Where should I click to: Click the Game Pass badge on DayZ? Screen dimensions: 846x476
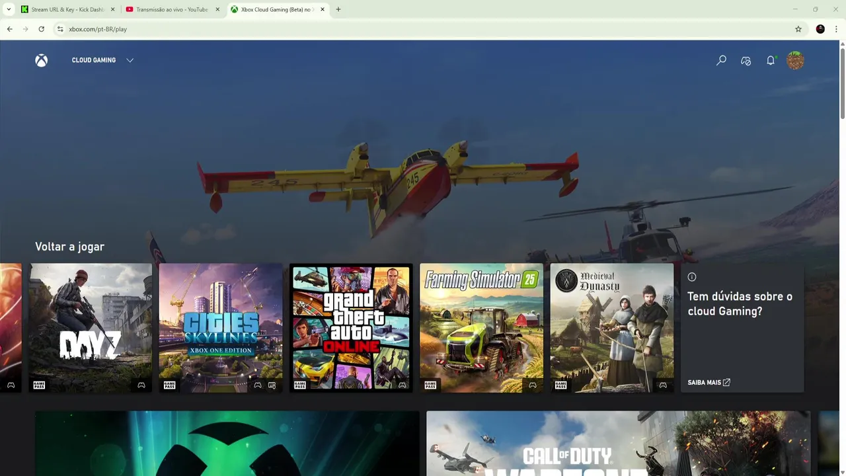(x=39, y=385)
